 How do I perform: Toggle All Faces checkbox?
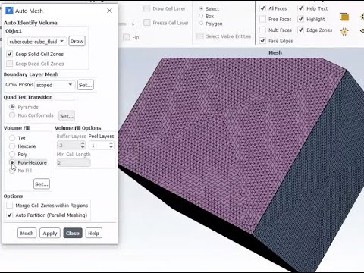(262, 8)
